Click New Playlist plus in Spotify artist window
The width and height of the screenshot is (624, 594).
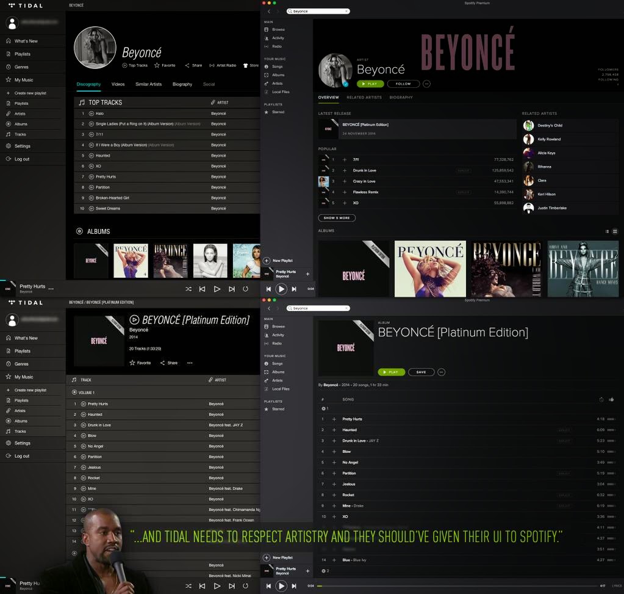pyautogui.click(x=267, y=261)
